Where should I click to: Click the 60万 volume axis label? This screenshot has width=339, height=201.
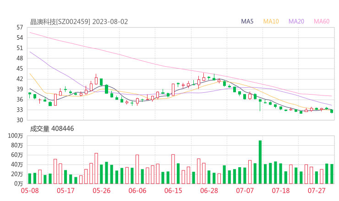17,155
